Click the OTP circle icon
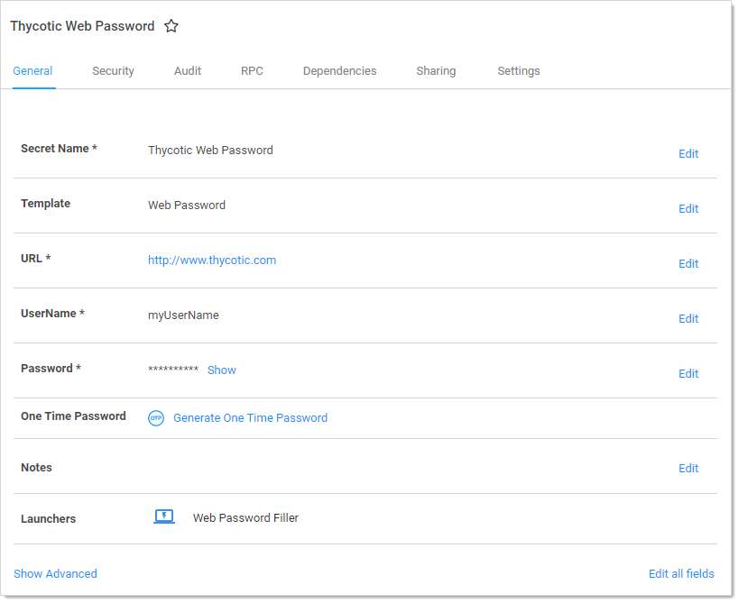This screenshot has width=739, height=603. point(156,418)
